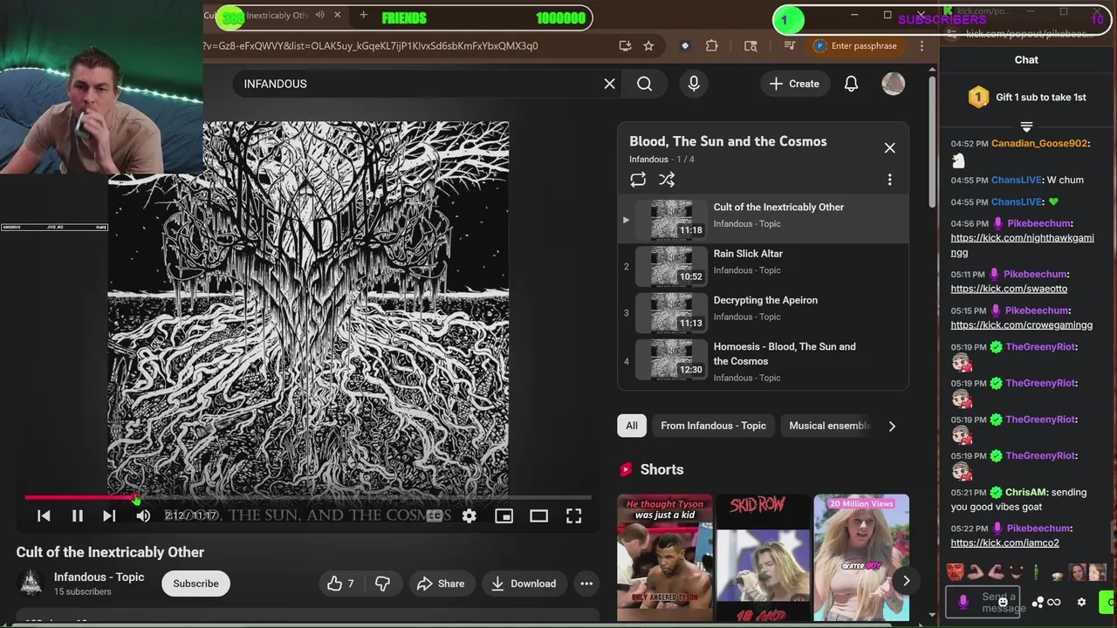Screen dimensions: 1117x628
Task: Play Homoesis - Blood, The Sun track
Action: pyautogui.click(x=763, y=361)
